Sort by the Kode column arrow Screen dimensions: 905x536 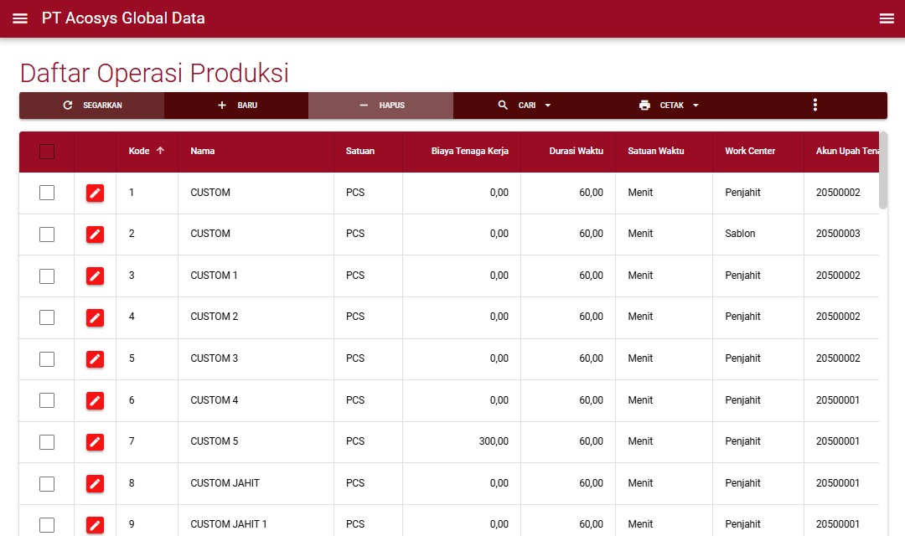[160, 151]
